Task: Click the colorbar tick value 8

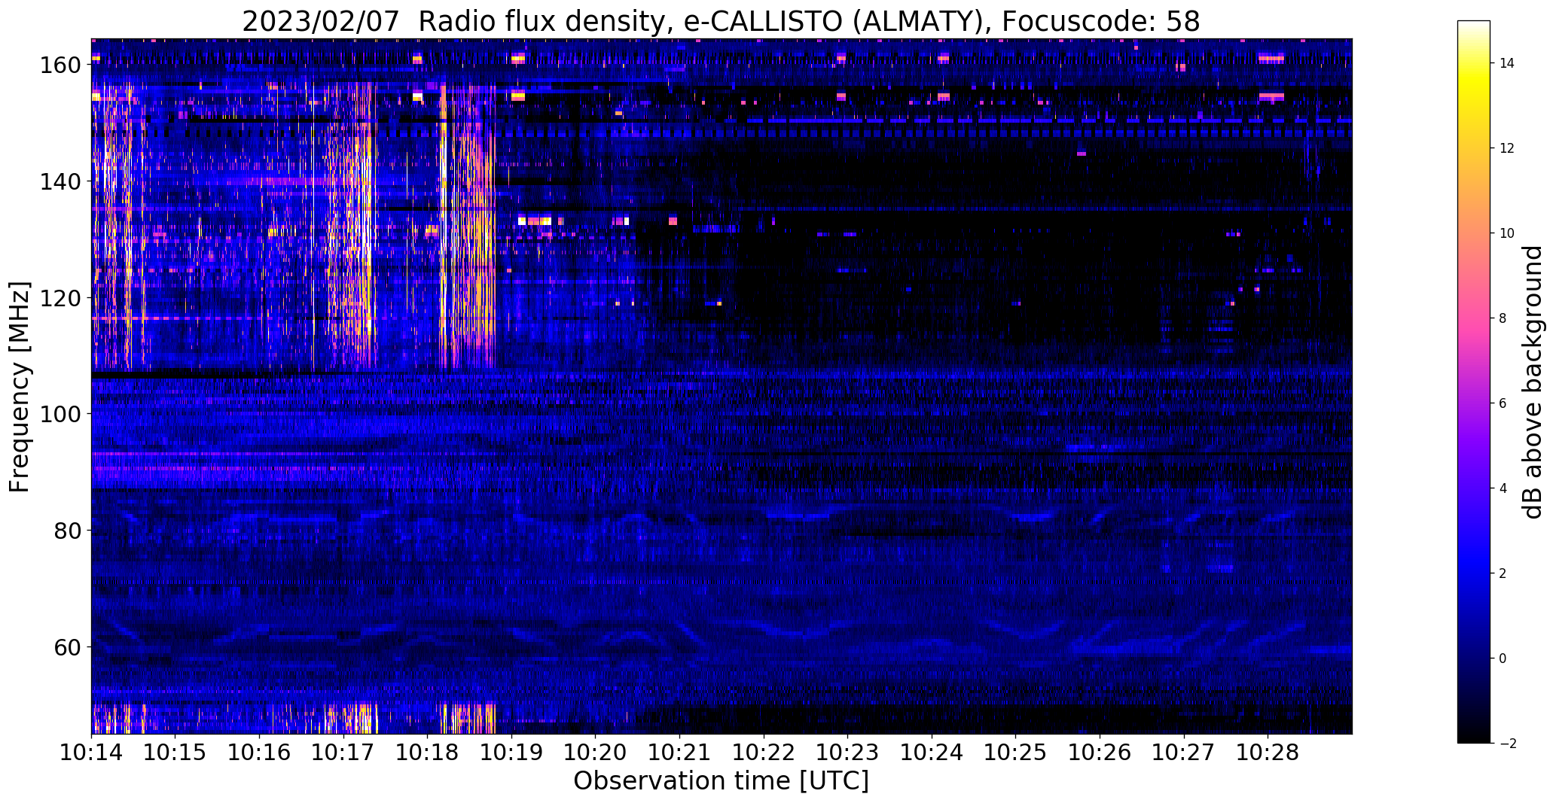Action: (x=1503, y=318)
